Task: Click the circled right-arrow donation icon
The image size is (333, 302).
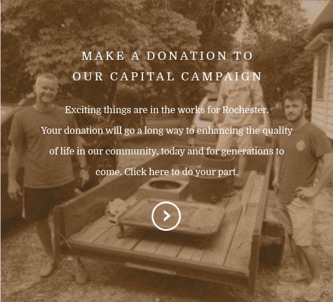Action: coord(166,216)
